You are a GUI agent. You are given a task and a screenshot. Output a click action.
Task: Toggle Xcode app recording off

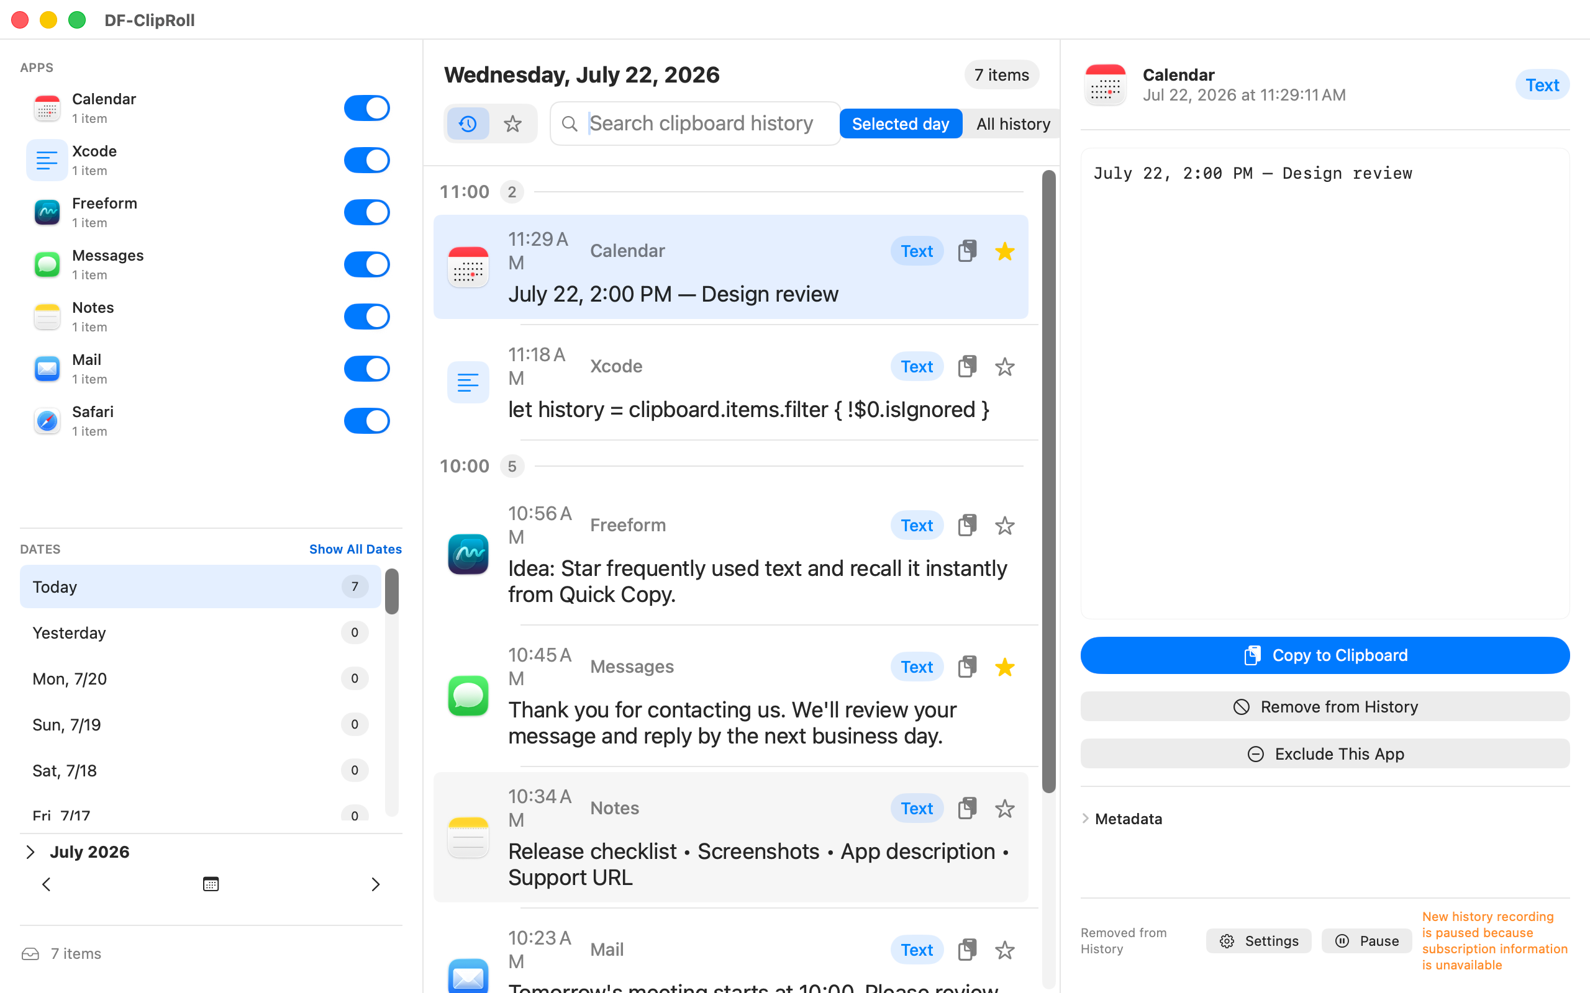(x=366, y=160)
